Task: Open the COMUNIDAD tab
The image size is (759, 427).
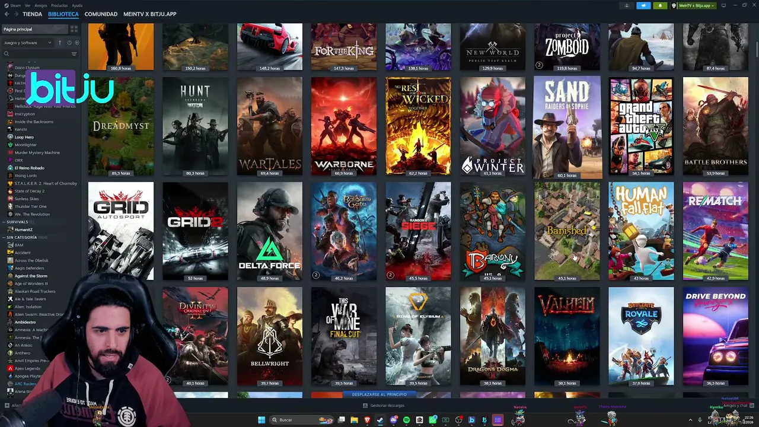Action: pyautogui.click(x=101, y=14)
